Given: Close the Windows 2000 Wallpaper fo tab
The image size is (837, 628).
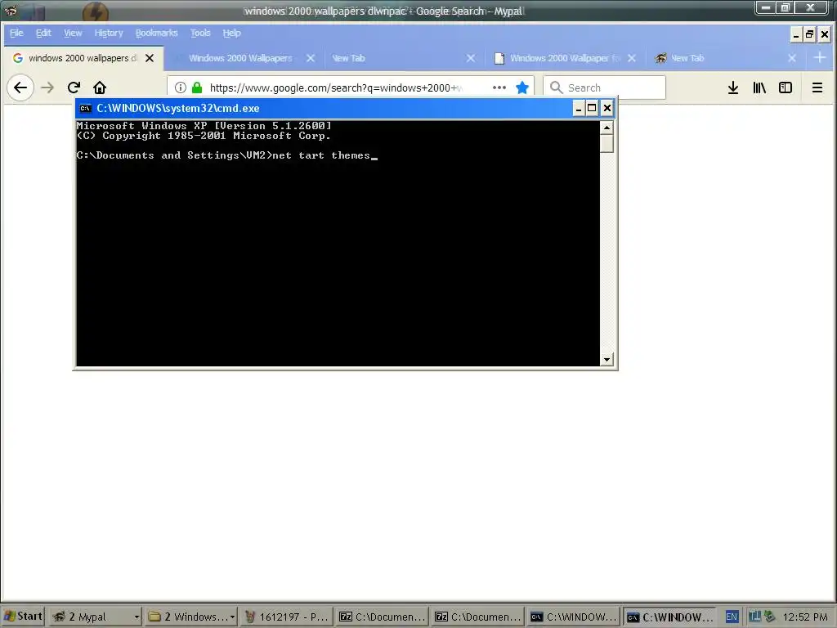Looking at the screenshot, I should (x=632, y=58).
